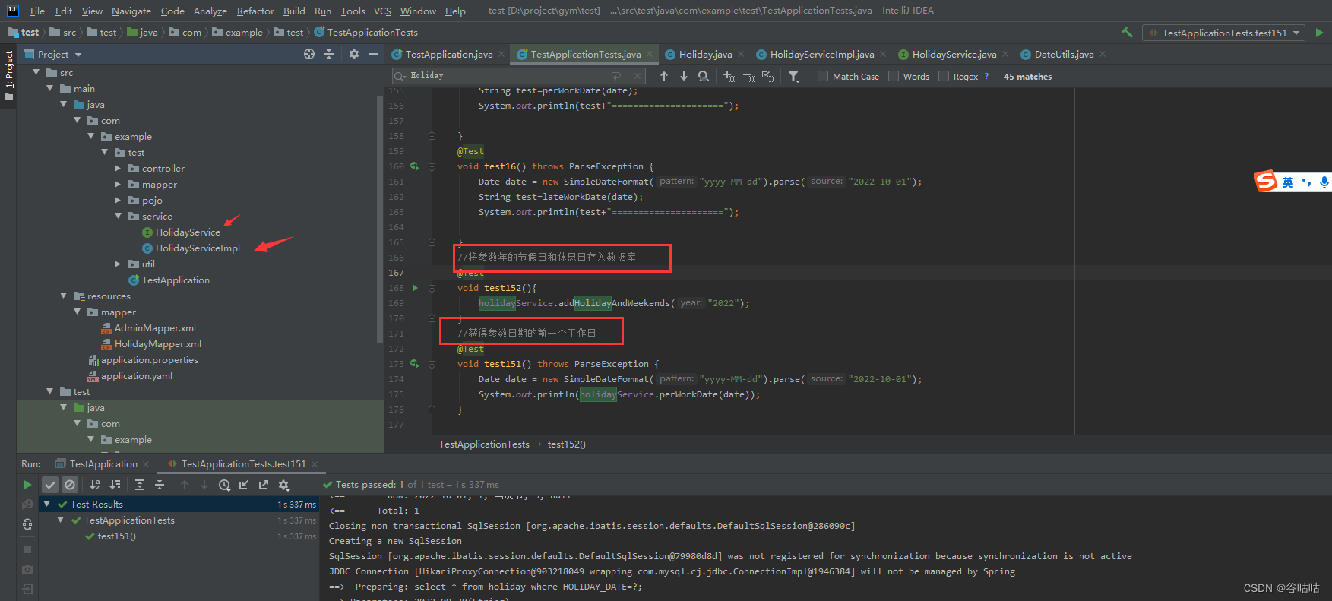The height and width of the screenshot is (601, 1332).
Task: Collapse all test results
Action: [x=160, y=485]
